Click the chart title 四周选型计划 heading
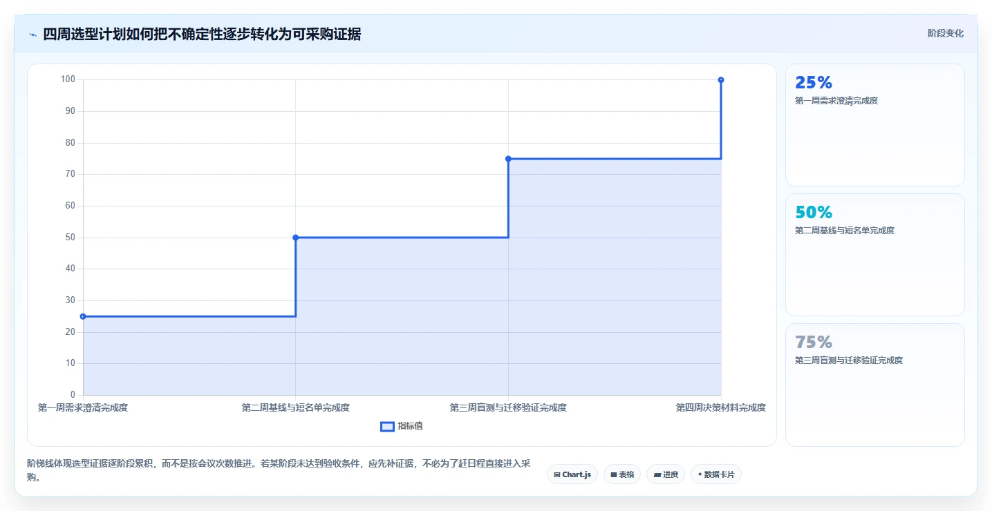The width and height of the screenshot is (992, 511). click(x=202, y=34)
